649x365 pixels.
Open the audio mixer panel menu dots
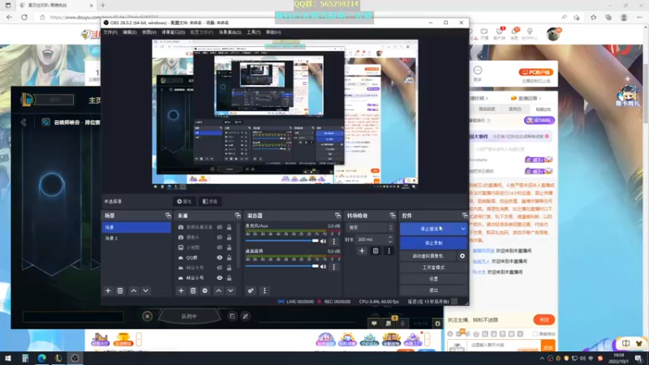(264, 291)
